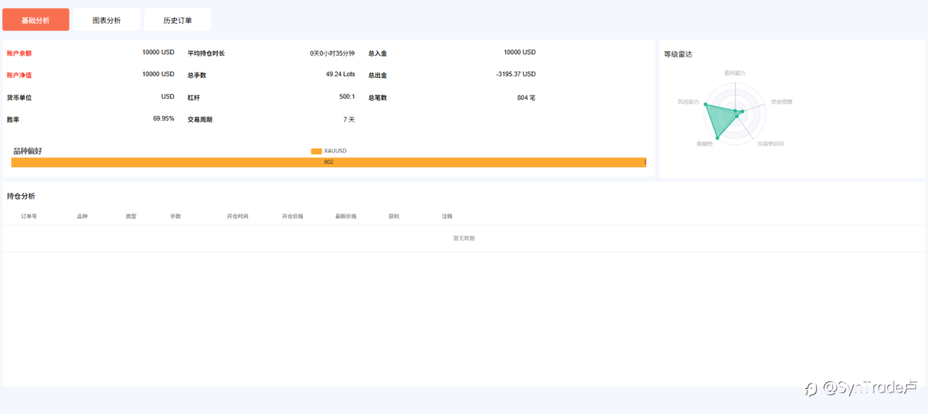Click the 盈利能力 radar axis label
The image size is (928, 414).
point(735,73)
